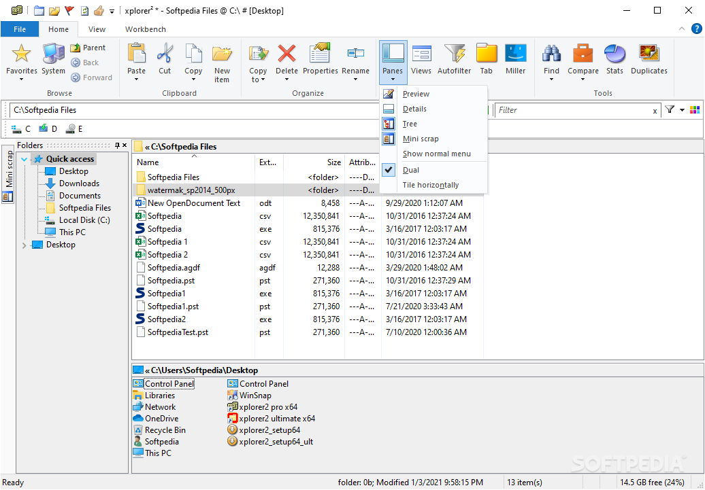Select drive D in drive bar
Image resolution: width=705 pixels, height=490 pixels.
pyautogui.click(x=48, y=129)
